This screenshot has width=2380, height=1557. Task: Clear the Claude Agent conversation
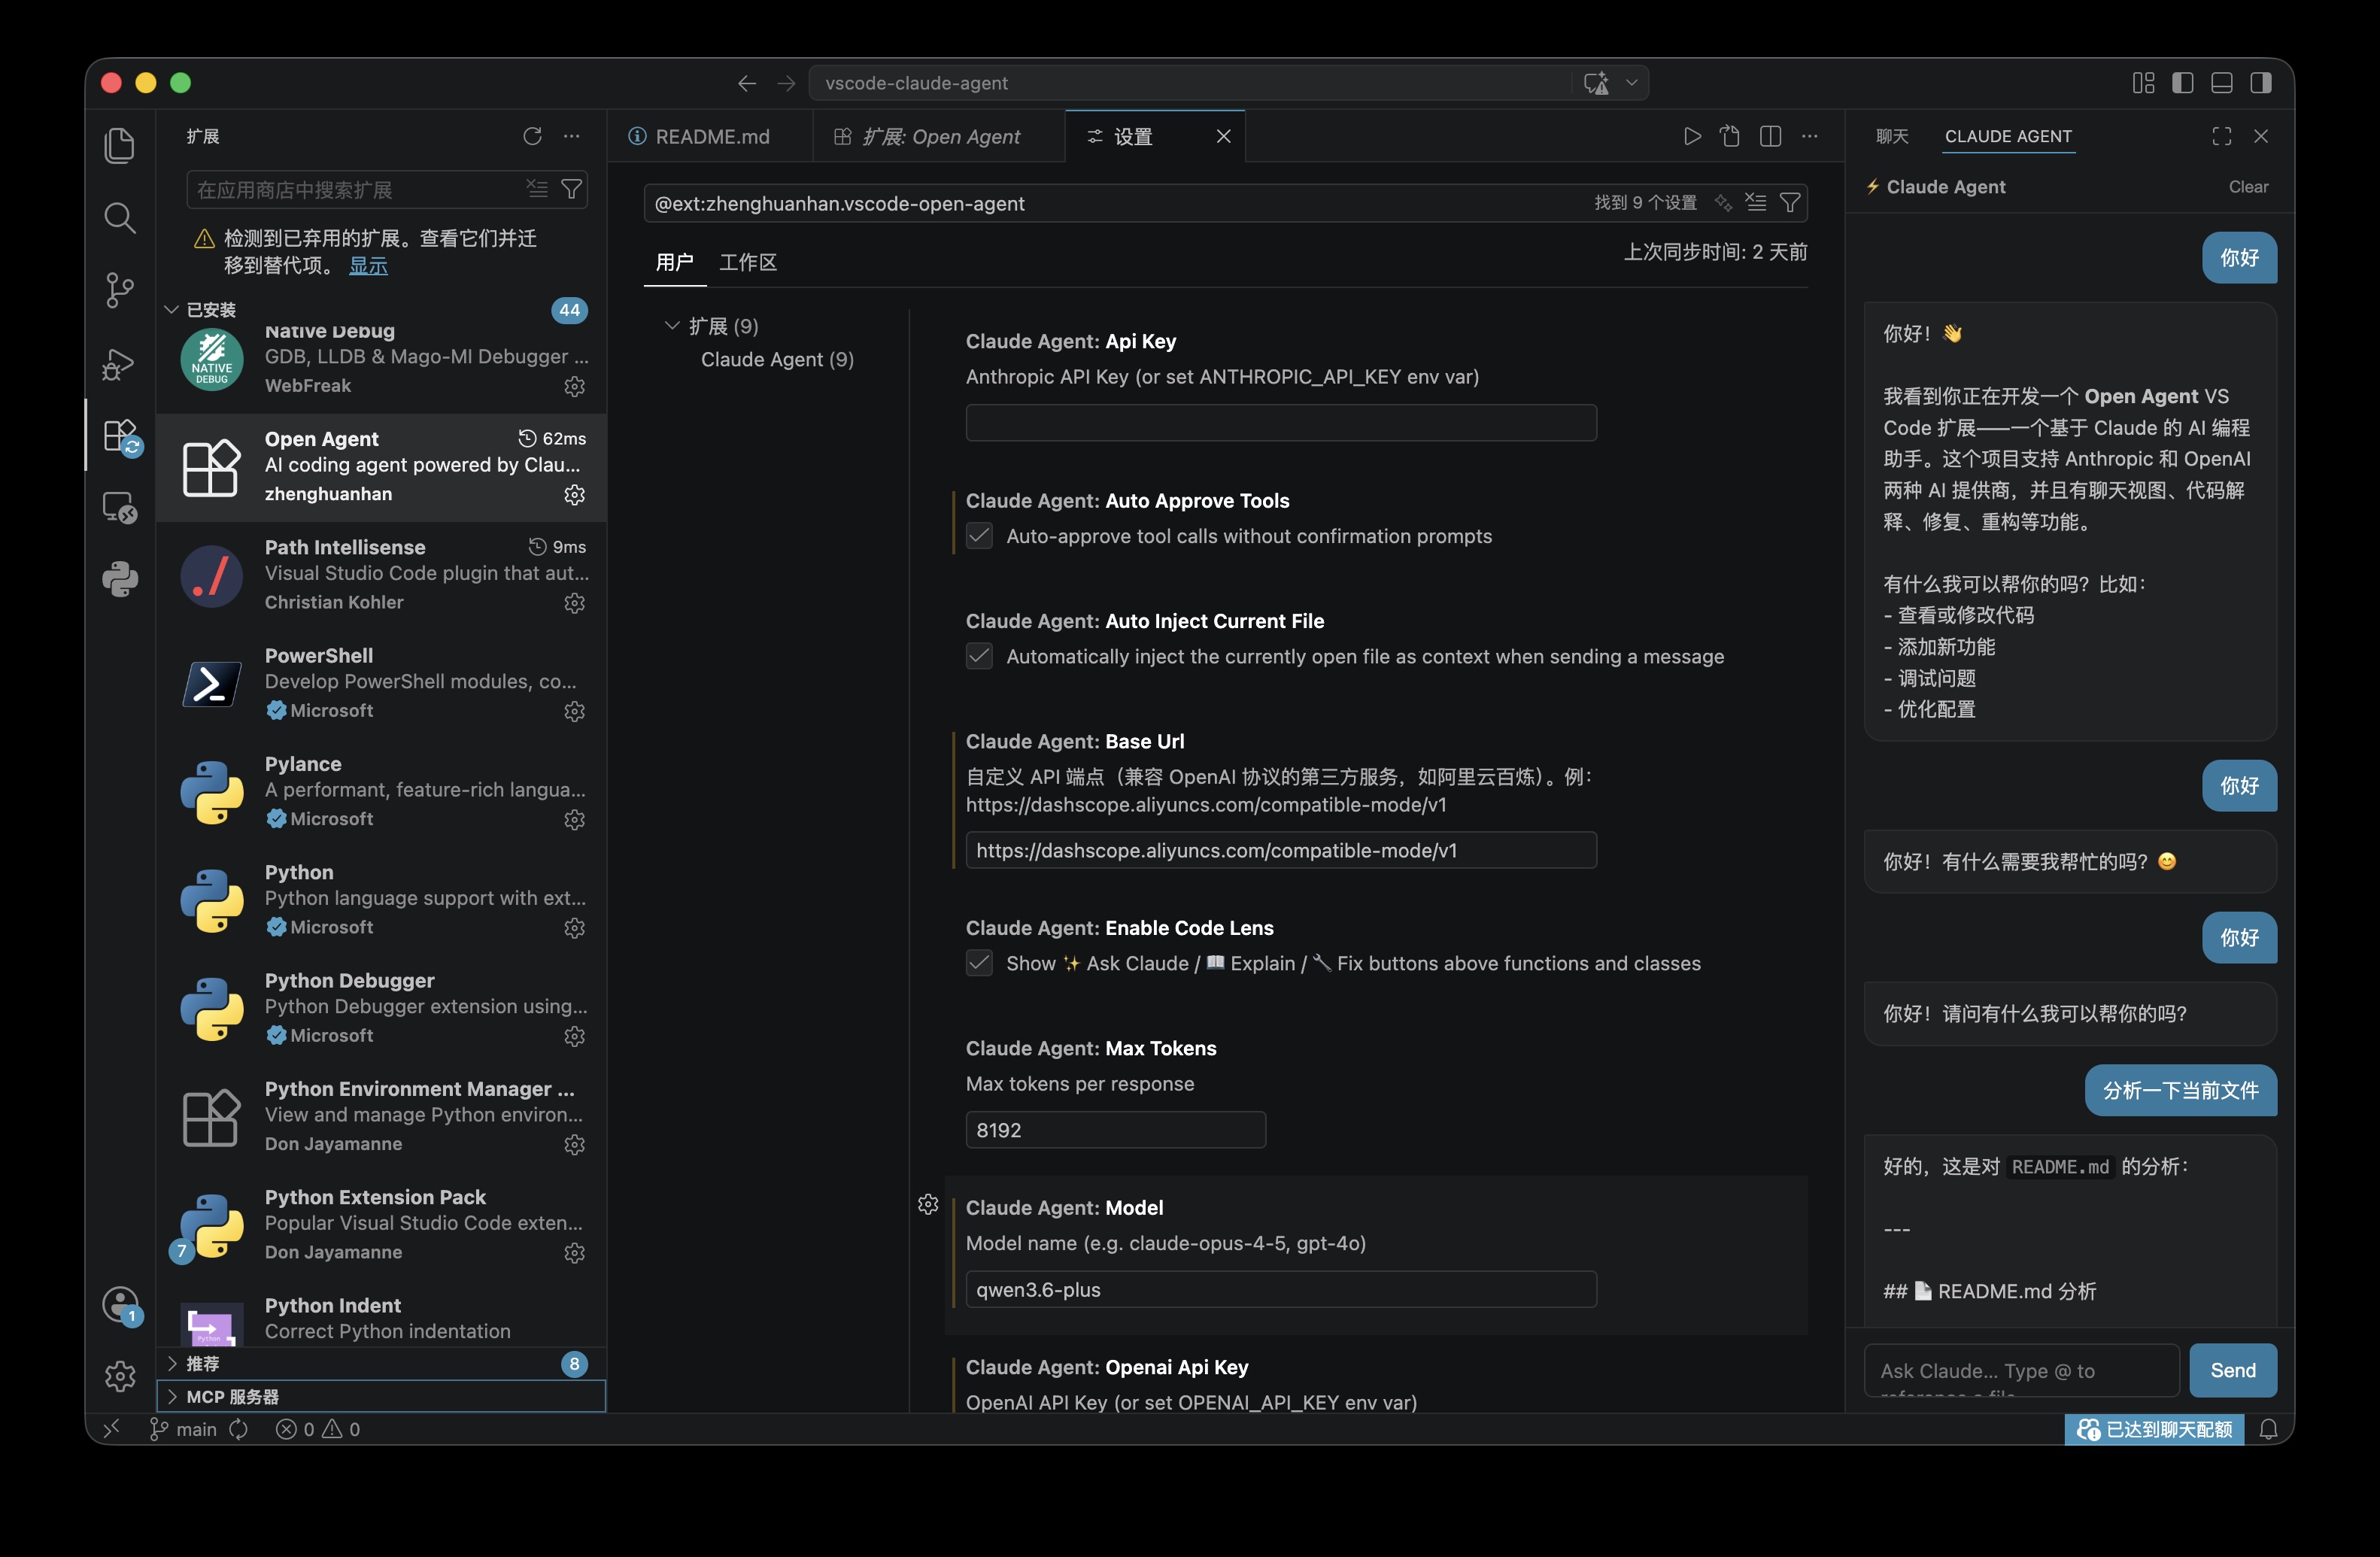2248,187
